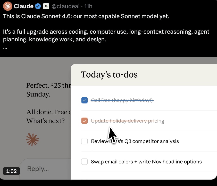Viewport: 217px width, 186px height.
Task: Click the blue verified checkmark badge
Action: pyautogui.click(x=38, y=6)
